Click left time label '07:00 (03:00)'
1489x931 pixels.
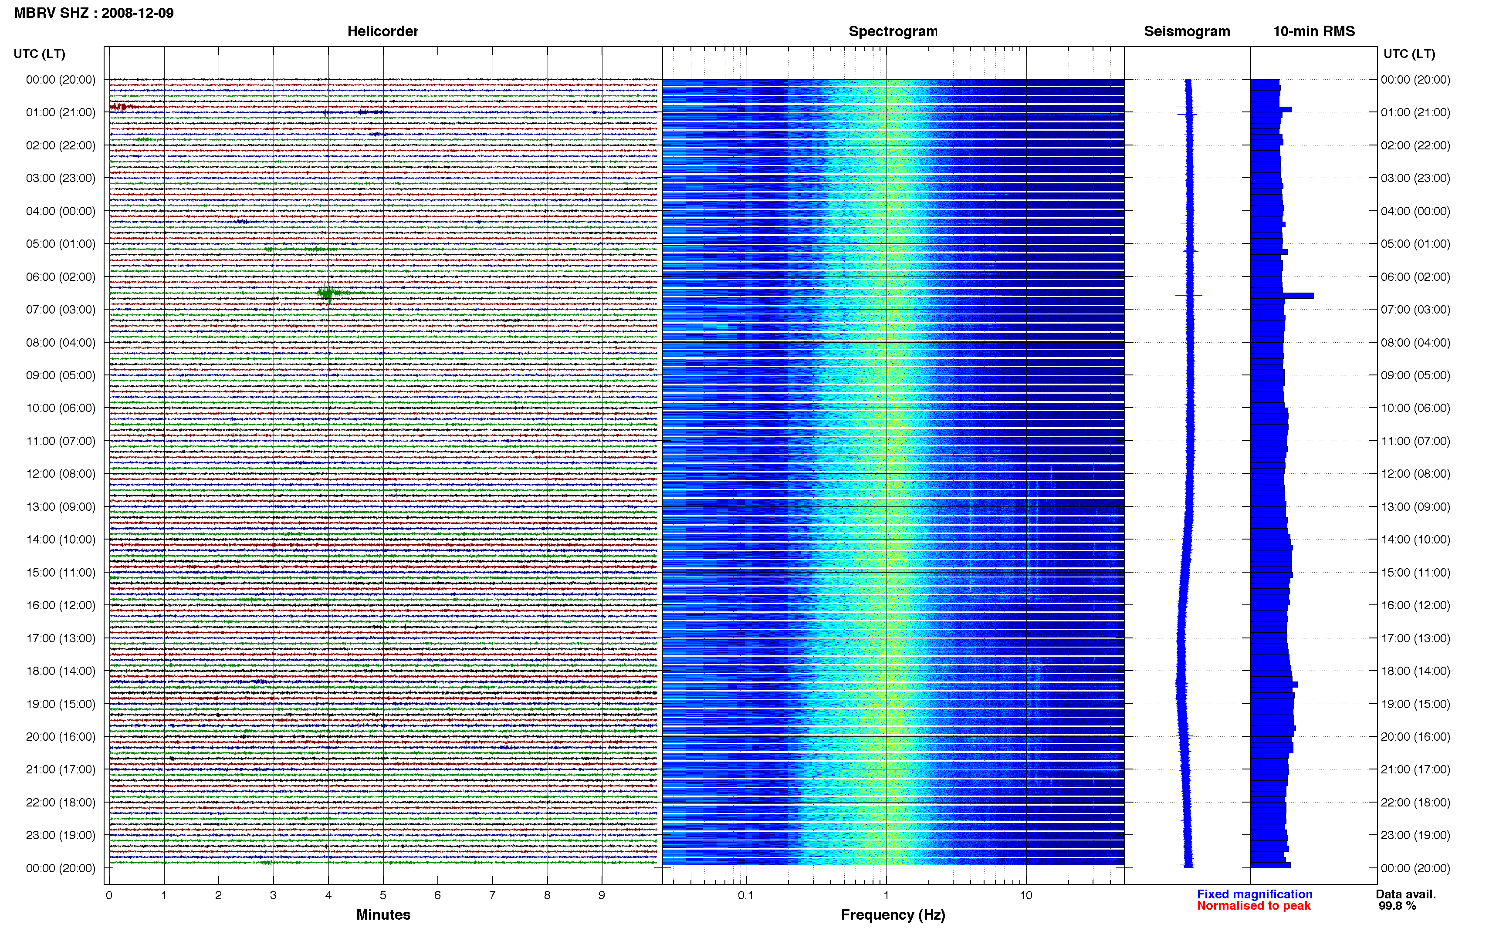point(61,309)
